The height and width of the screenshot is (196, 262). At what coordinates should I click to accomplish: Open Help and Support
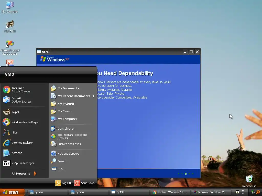click(73, 153)
